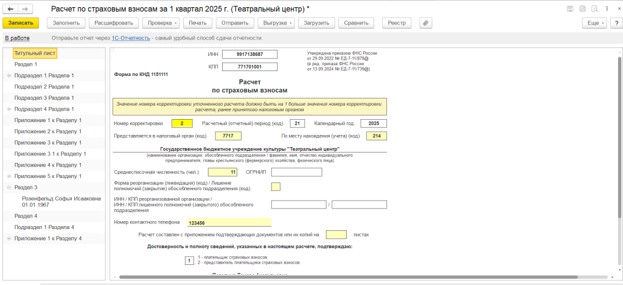Open the Еще menu
Viewport: 623px width, 285px height.
point(594,23)
